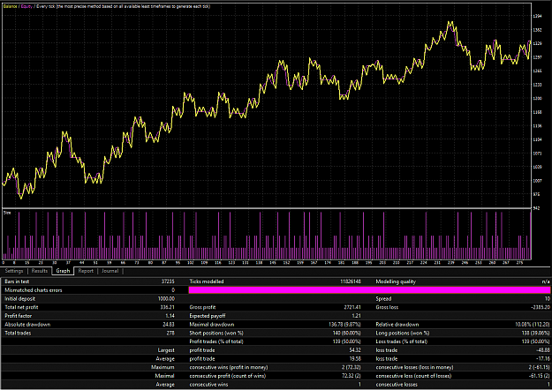Click the 'Modelling quality' label
Screen dimensions: 552x390
pos(396,281)
